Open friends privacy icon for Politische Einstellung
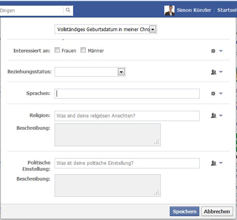237x220 pixels. point(217,163)
